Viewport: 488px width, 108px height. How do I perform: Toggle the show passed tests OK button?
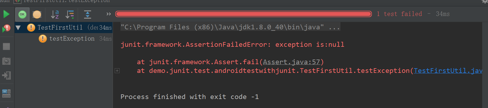(22, 14)
